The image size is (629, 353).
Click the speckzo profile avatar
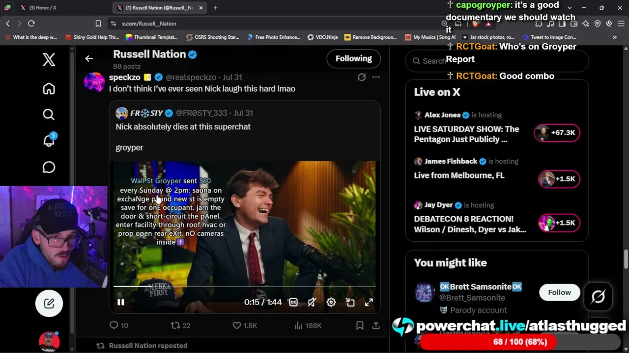[x=94, y=82]
